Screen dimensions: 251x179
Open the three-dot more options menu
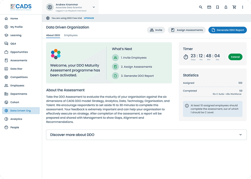(x=243, y=7)
